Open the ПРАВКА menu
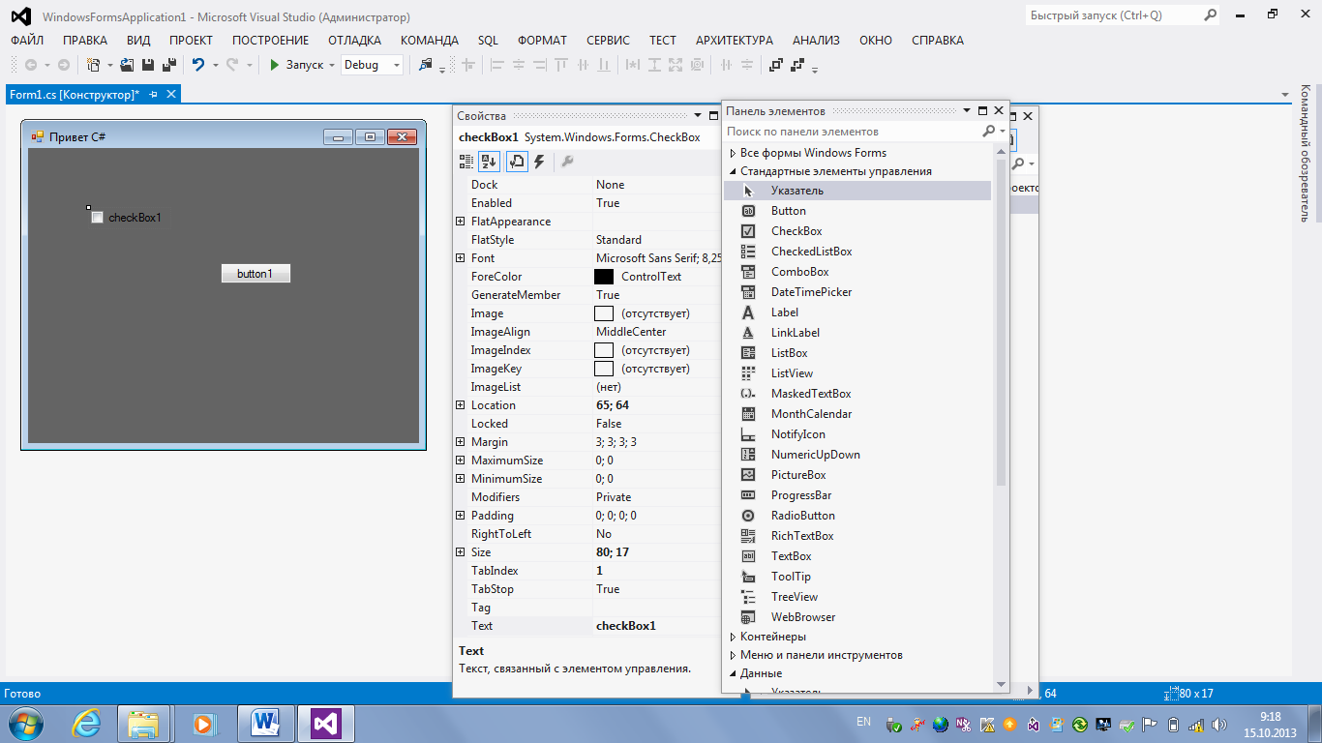The image size is (1322, 743). coord(85,41)
